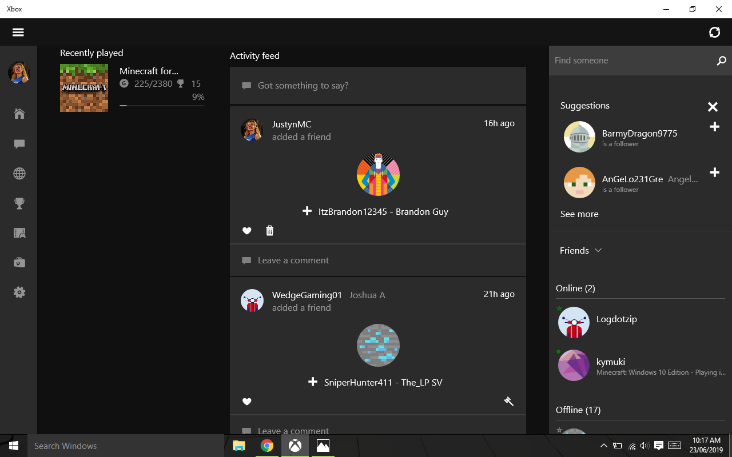
Task: Show hidden icons in system tray
Action: [x=603, y=446]
